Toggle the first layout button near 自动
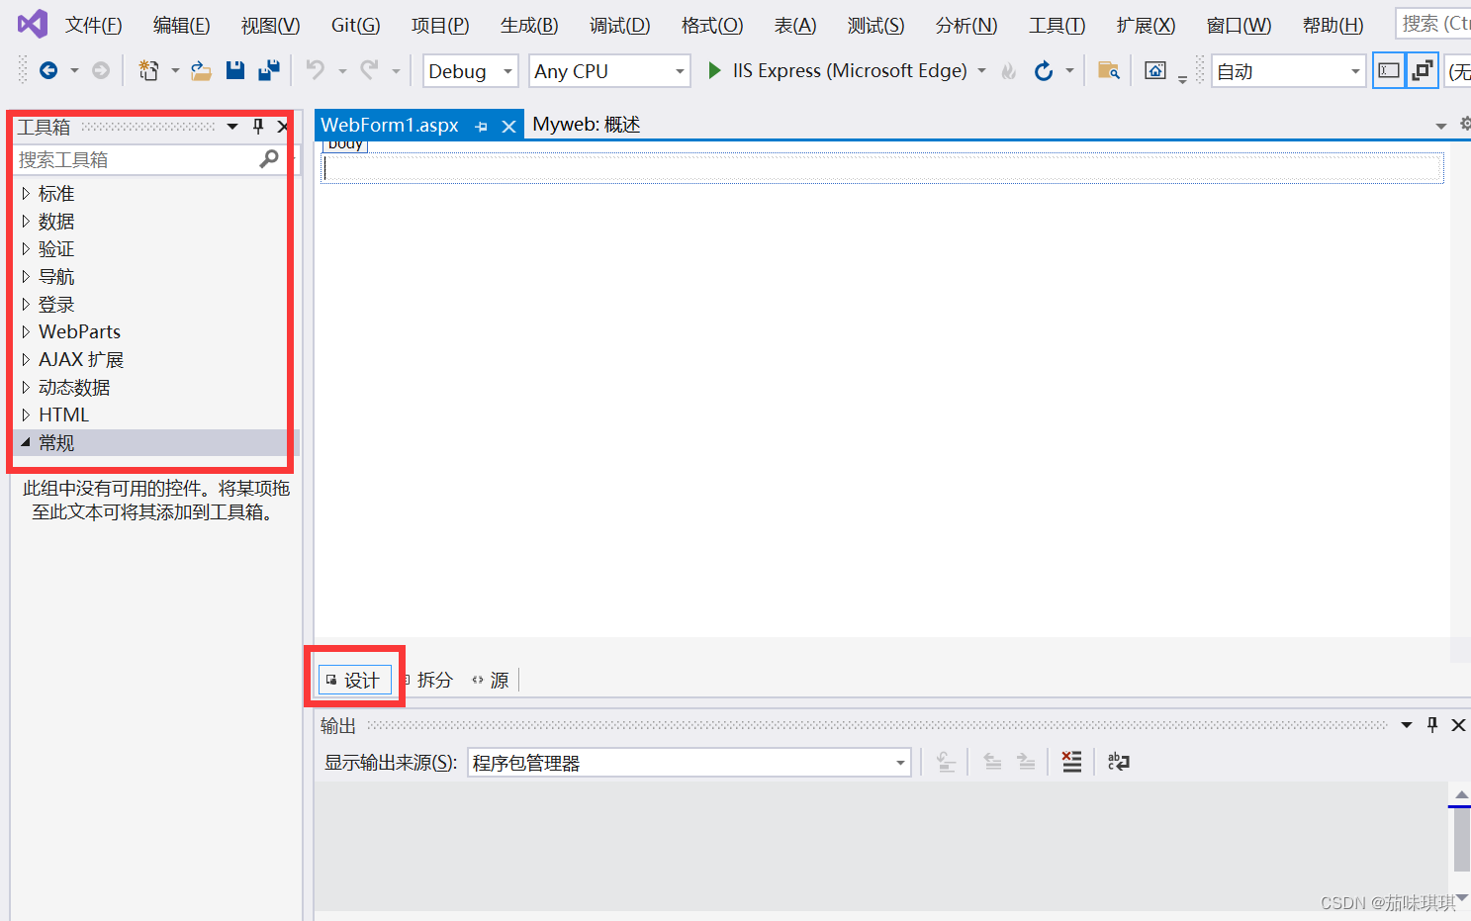This screenshot has height=921, width=1471. [x=1389, y=71]
